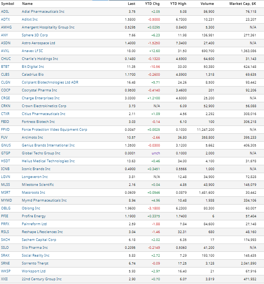The height and width of the screenshot is (284, 264).
Task: Open Astro Aerospace Ltd link
Action: [38, 43]
